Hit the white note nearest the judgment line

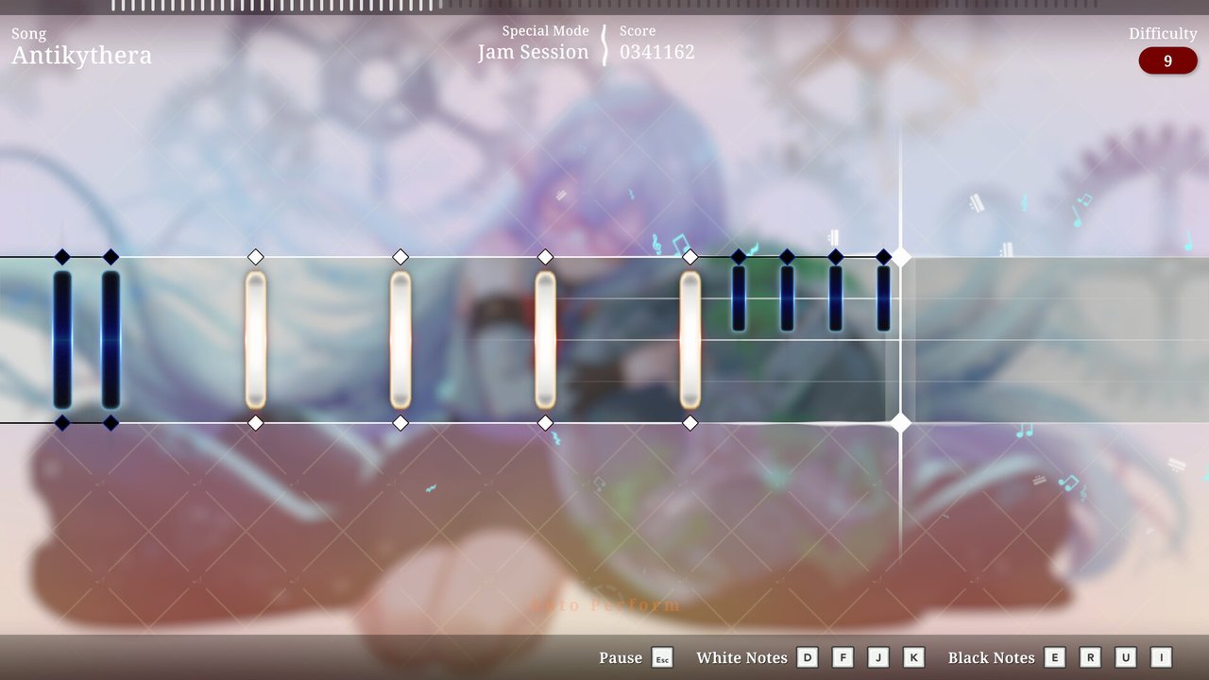click(x=690, y=340)
